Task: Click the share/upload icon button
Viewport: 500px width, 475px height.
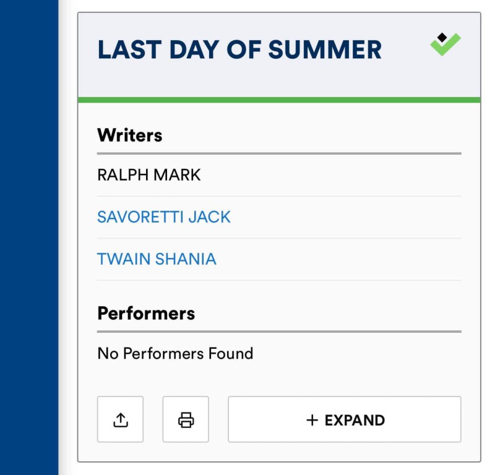Action: click(120, 419)
